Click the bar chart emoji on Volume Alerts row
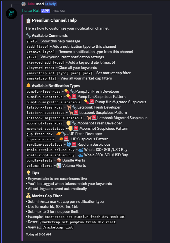Viewport: 170px width, 243px height. point(59,165)
